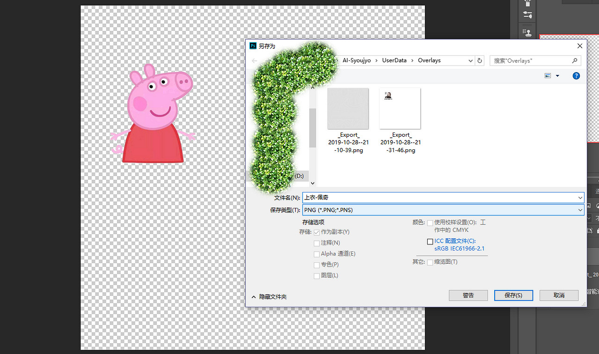Open the view options dropdown arrow
Viewport: 599px width, 354px height.
pos(557,76)
